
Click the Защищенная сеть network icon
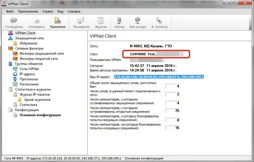(x=10, y=38)
